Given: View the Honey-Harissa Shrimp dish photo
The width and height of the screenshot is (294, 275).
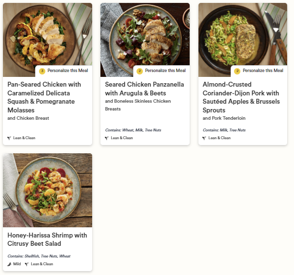Looking at the screenshot, I should coord(47,190).
